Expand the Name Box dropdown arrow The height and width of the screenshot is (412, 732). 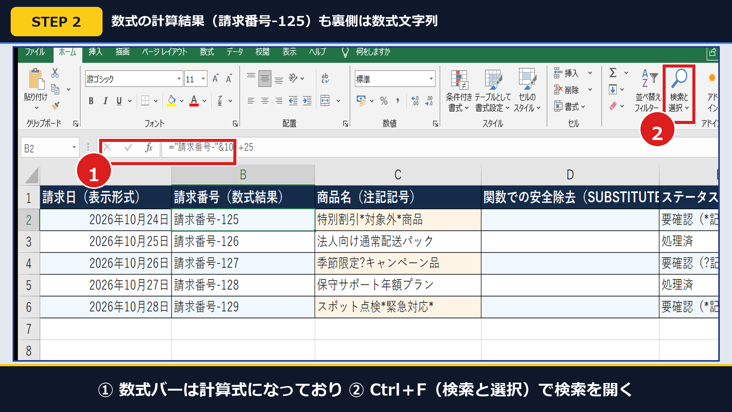pyautogui.click(x=74, y=147)
